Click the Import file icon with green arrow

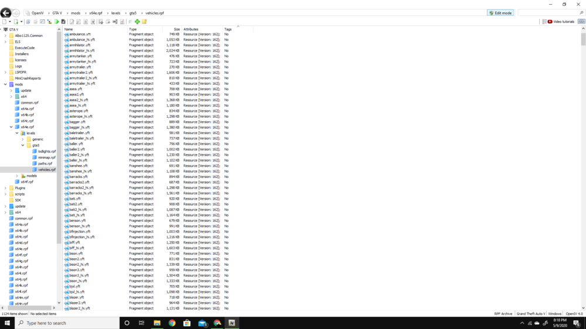point(16,22)
